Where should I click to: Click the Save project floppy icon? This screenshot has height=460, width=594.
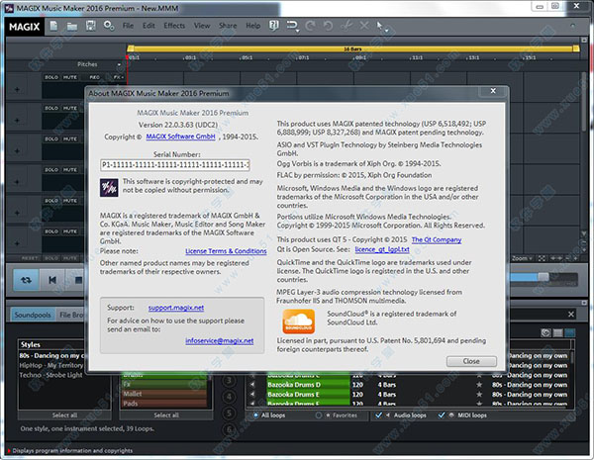click(x=90, y=26)
